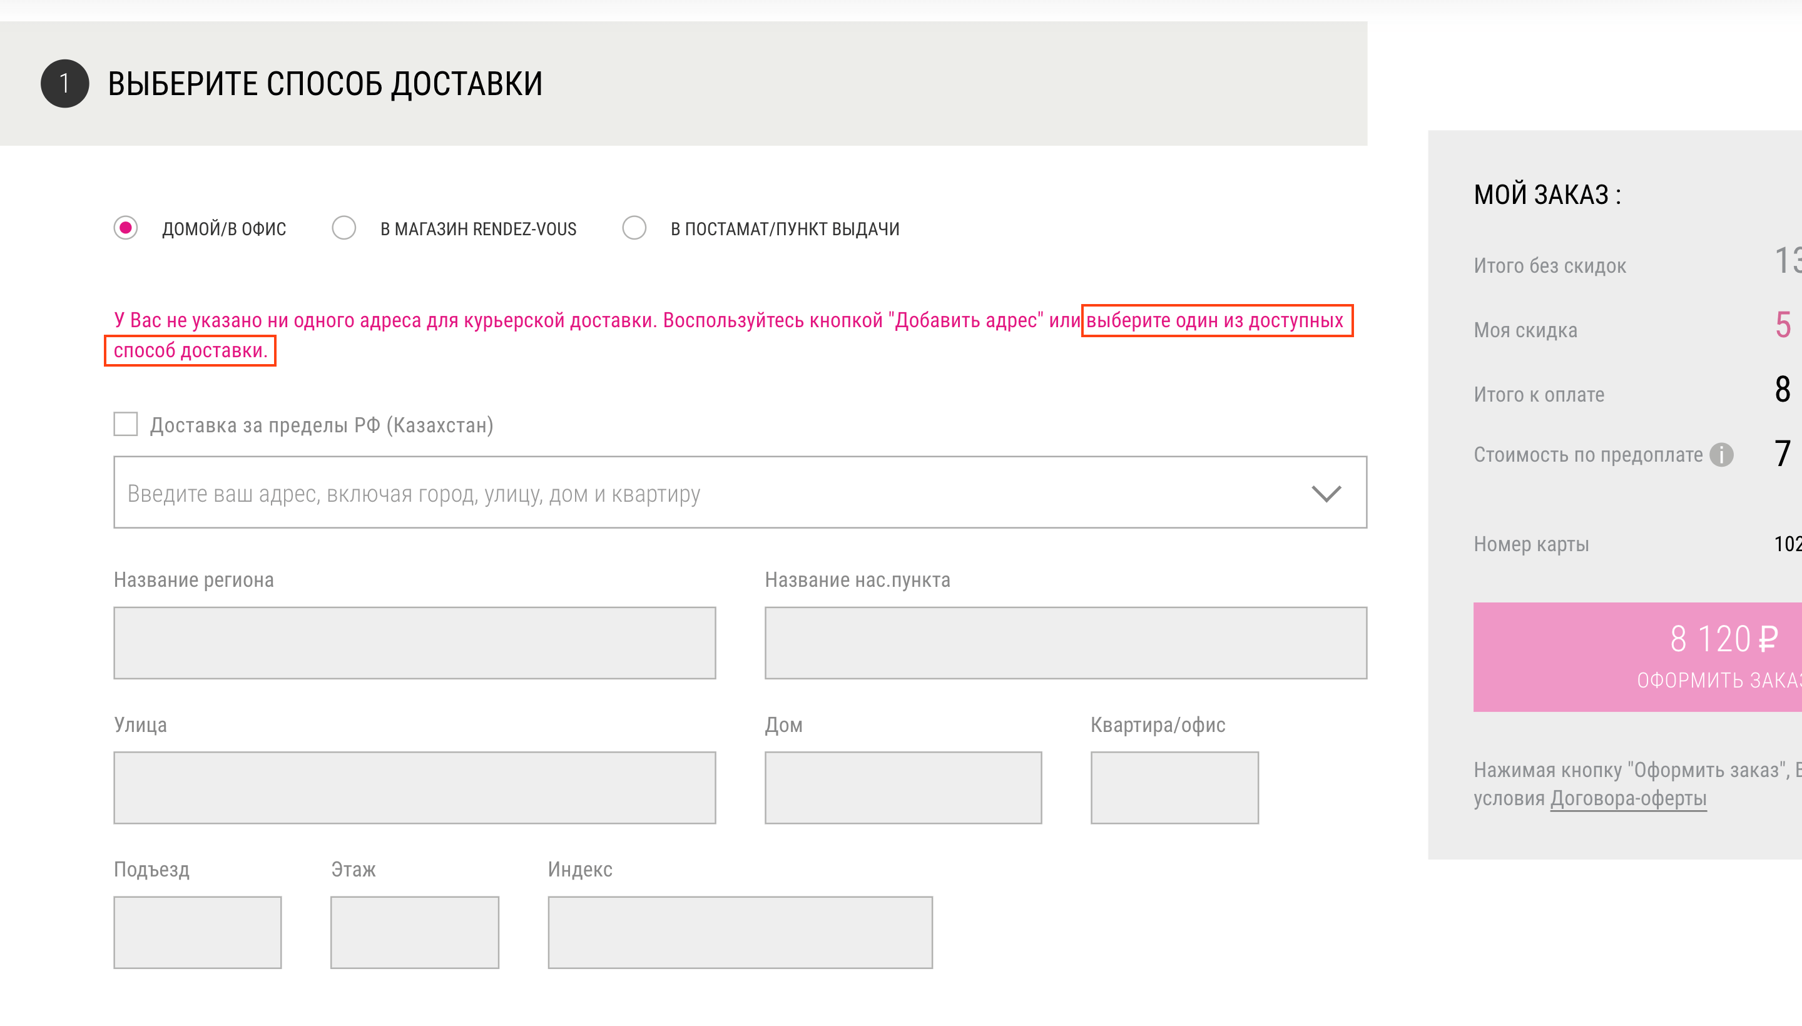
Task: Click the Квартира/офис input field
Action: coord(1174,788)
